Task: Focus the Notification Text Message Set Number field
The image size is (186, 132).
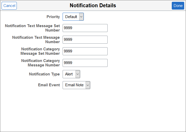Action: (x=85, y=28)
